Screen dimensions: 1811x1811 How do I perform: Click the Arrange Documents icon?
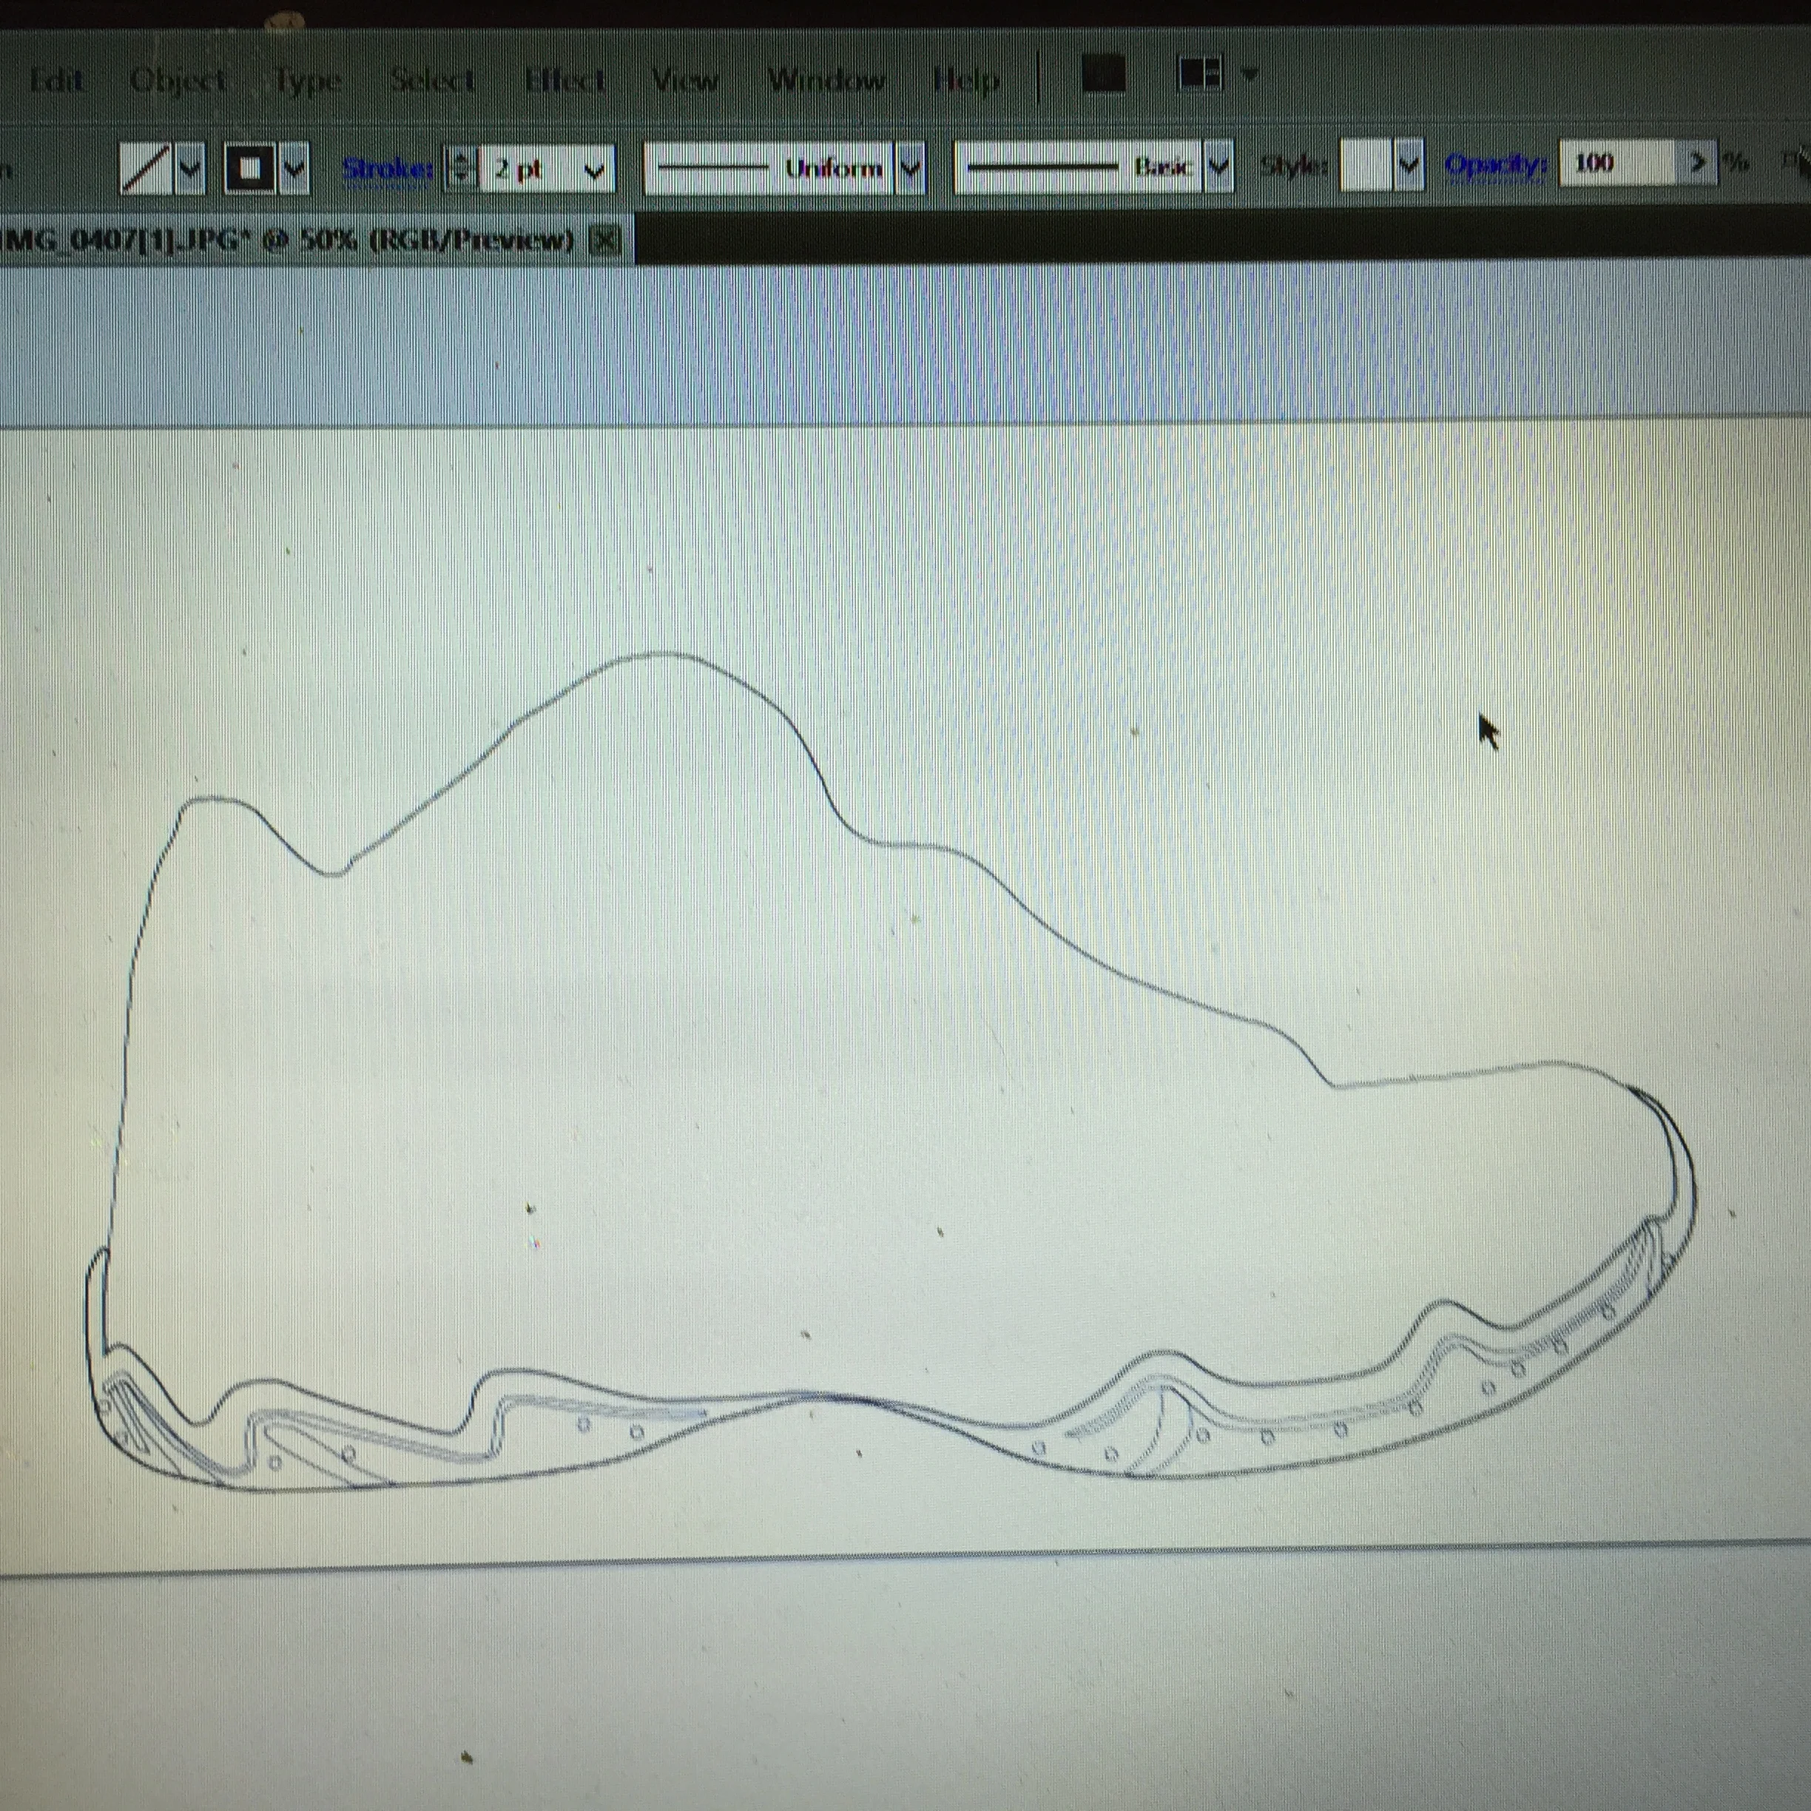click(1201, 73)
